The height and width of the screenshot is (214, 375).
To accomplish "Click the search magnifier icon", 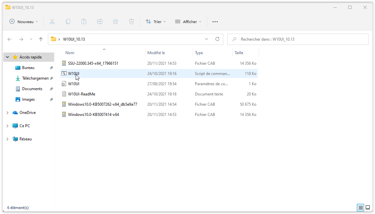I will [x=234, y=39].
